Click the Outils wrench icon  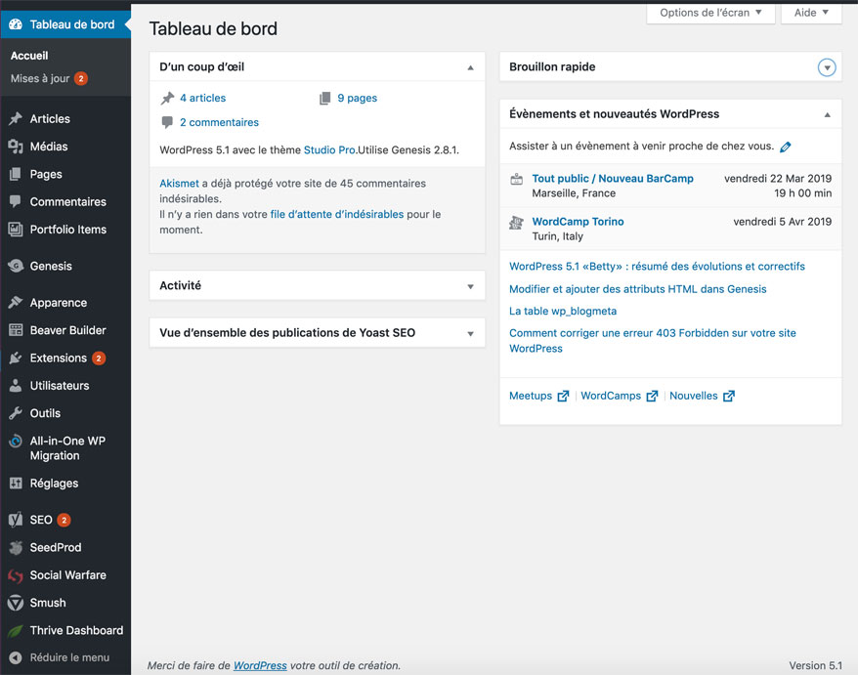16,413
